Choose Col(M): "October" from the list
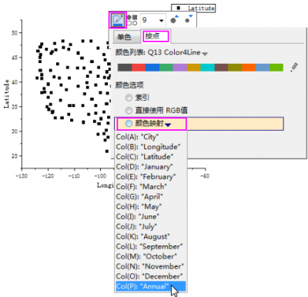 click(150, 256)
